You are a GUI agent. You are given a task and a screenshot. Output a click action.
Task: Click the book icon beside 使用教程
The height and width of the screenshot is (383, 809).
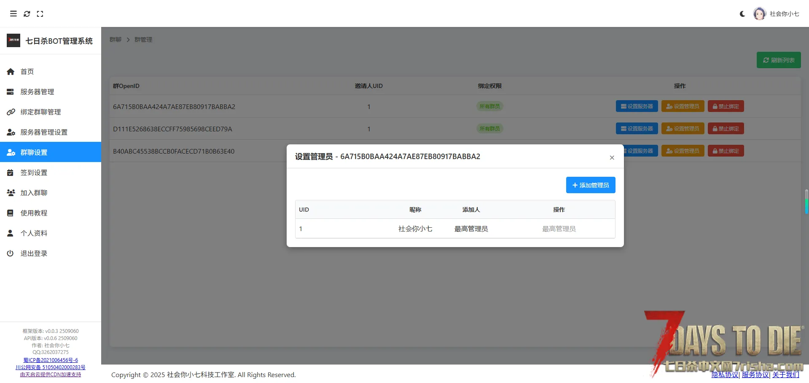pos(11,213)
